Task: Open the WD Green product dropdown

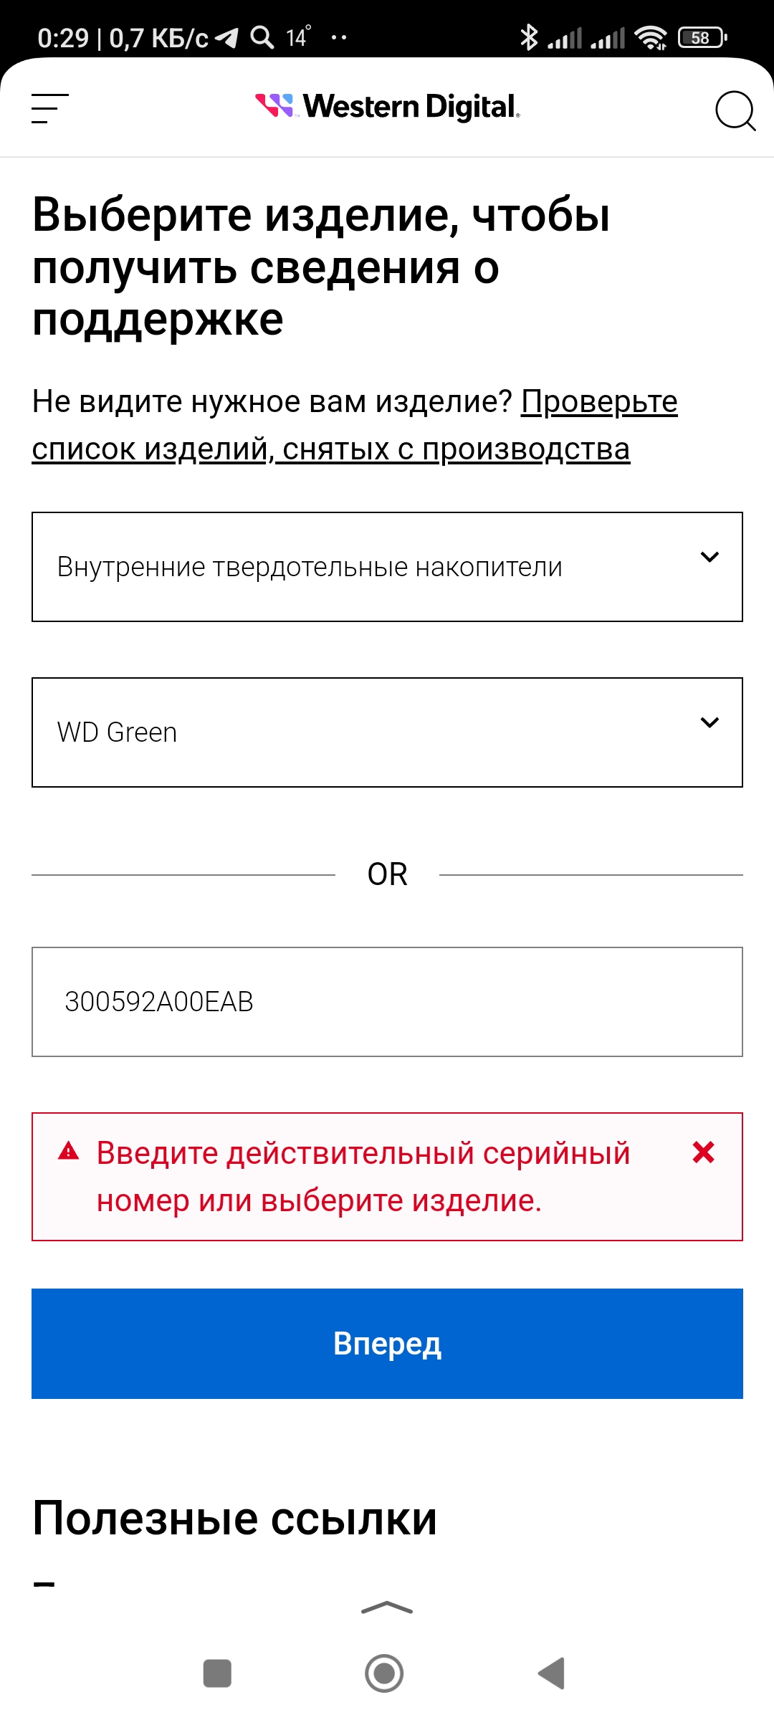Action: tap(387, 732)
